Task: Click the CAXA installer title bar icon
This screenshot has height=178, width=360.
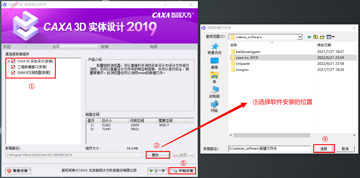Action: coord(5,5)
